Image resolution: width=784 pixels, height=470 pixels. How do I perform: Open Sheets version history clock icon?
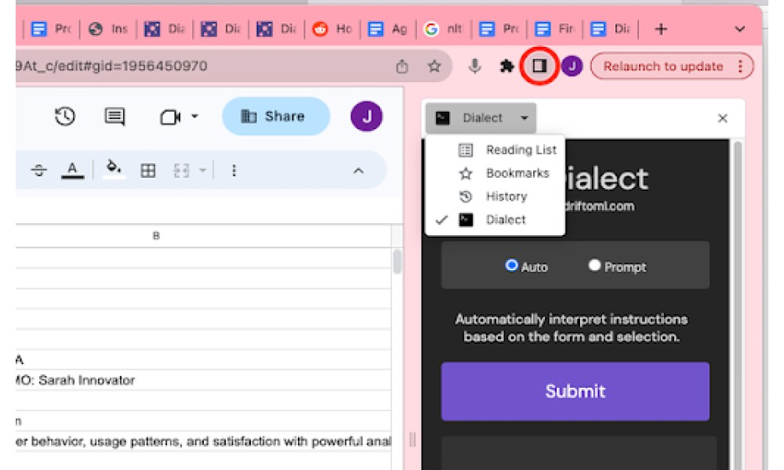point(65,117)
